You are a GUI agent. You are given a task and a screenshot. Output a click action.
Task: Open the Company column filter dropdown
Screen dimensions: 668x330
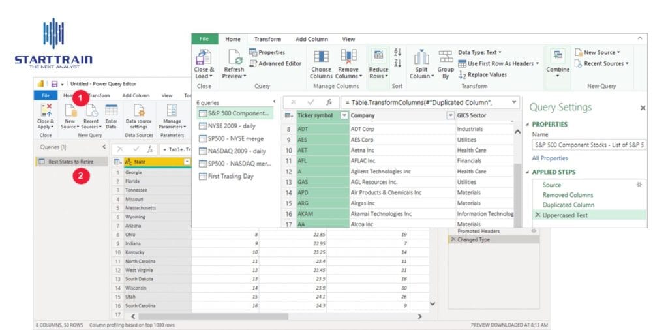pos(450,115)
